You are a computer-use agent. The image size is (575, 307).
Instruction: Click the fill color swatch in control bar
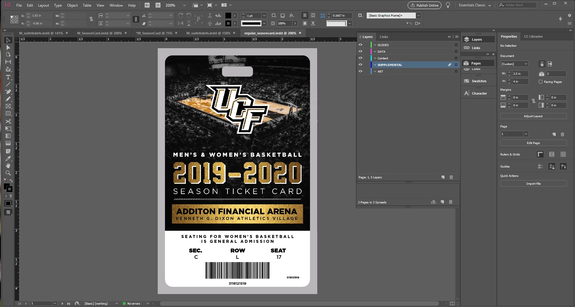click(228, 15)
